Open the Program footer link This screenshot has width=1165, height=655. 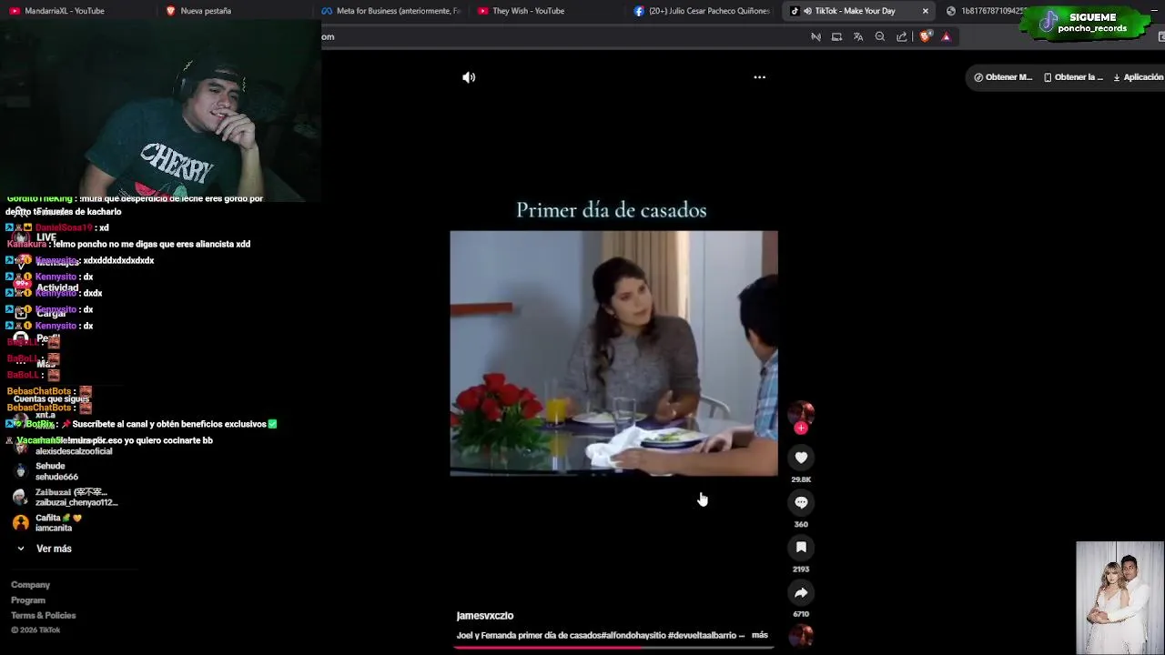[x=28, y=600]
